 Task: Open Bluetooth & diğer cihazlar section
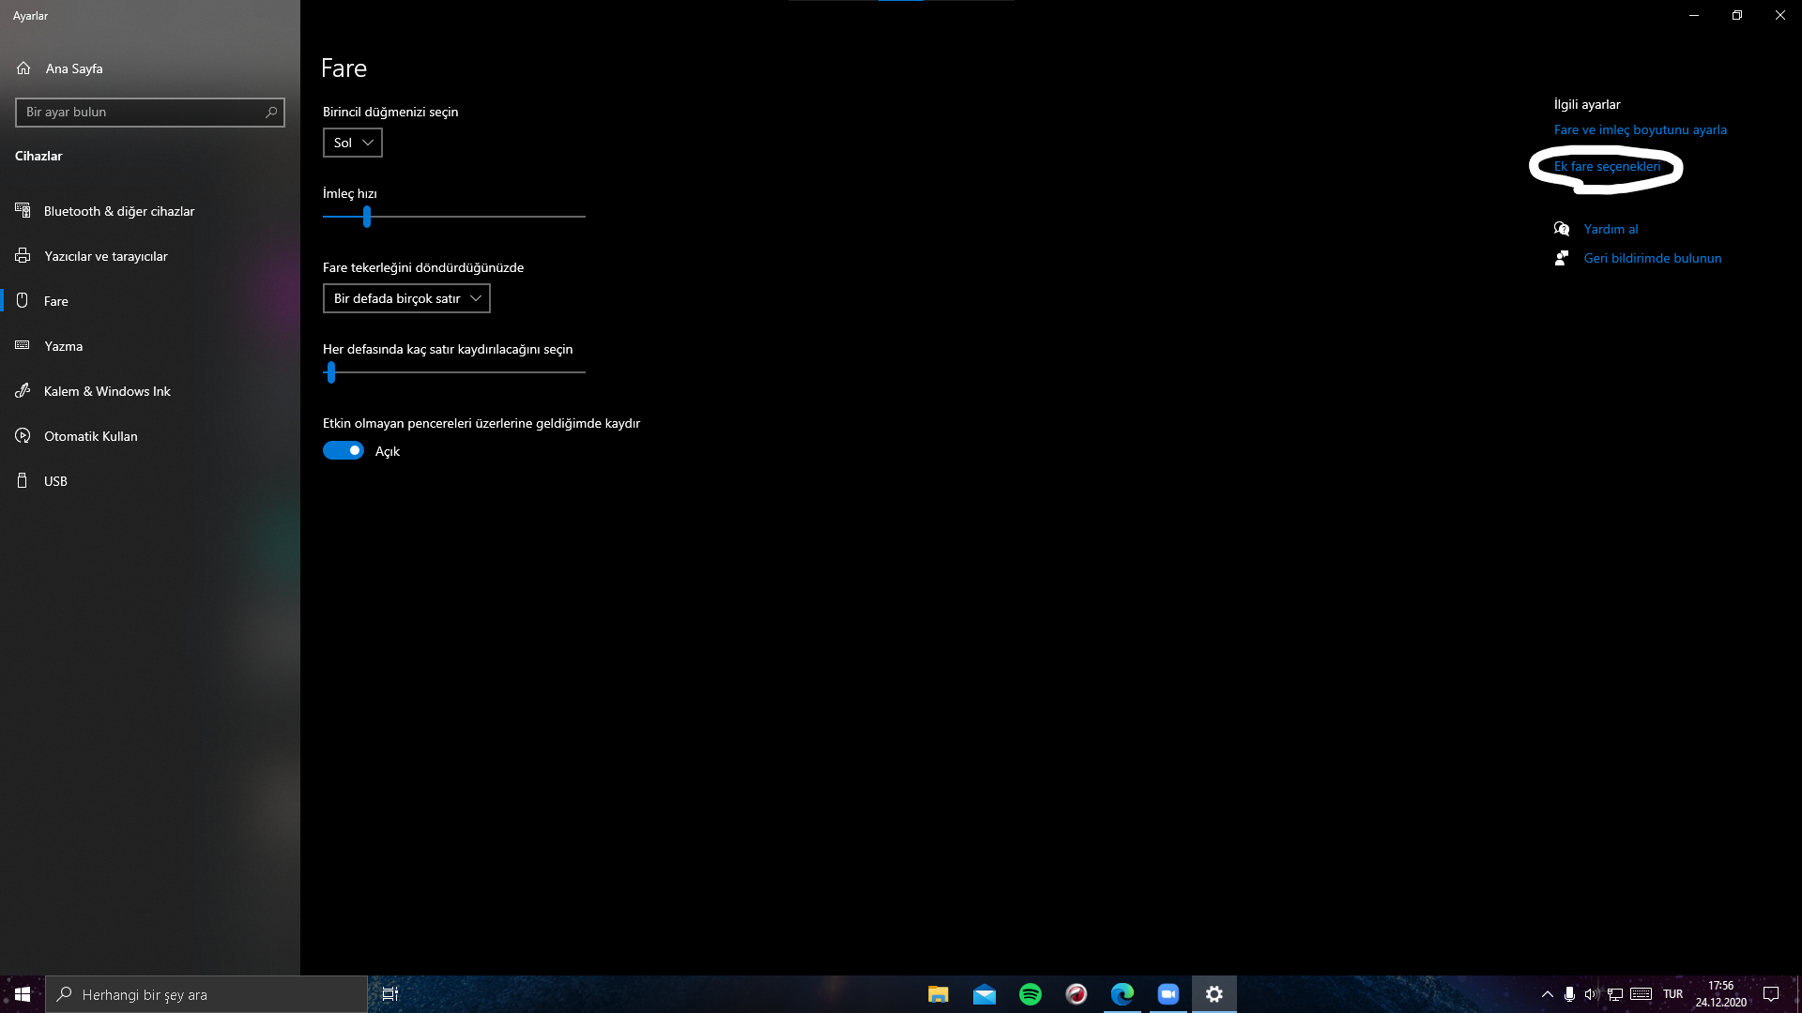pyautogui.click(x=119, y=211)
